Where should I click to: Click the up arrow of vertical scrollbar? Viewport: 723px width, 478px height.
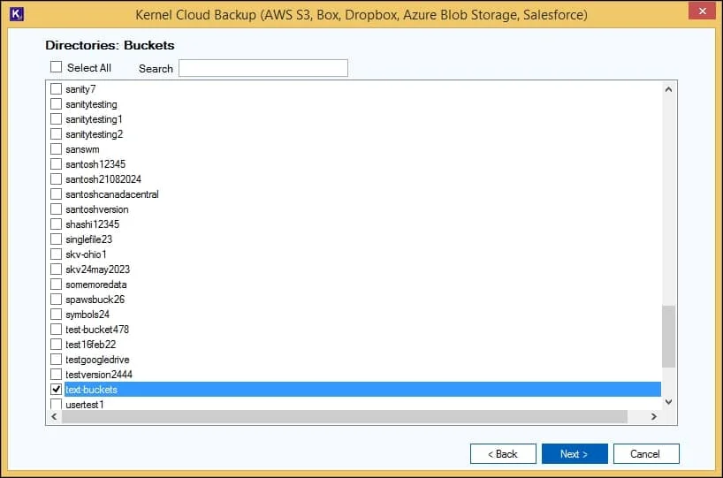pos(668,89)
